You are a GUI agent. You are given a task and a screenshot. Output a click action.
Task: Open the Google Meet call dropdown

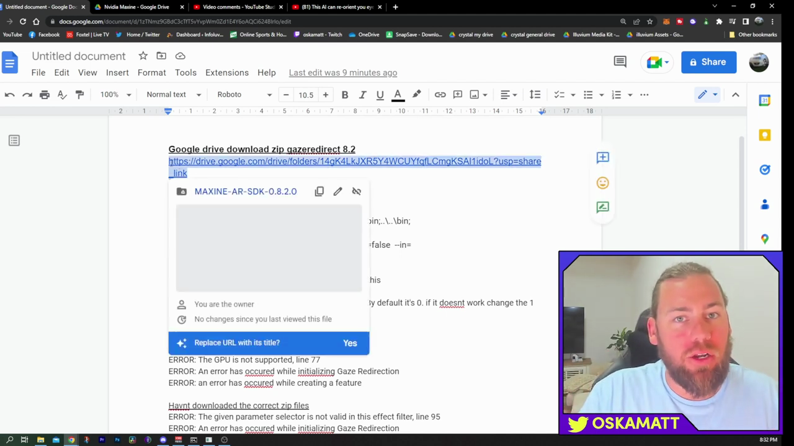tap(658, 62)
